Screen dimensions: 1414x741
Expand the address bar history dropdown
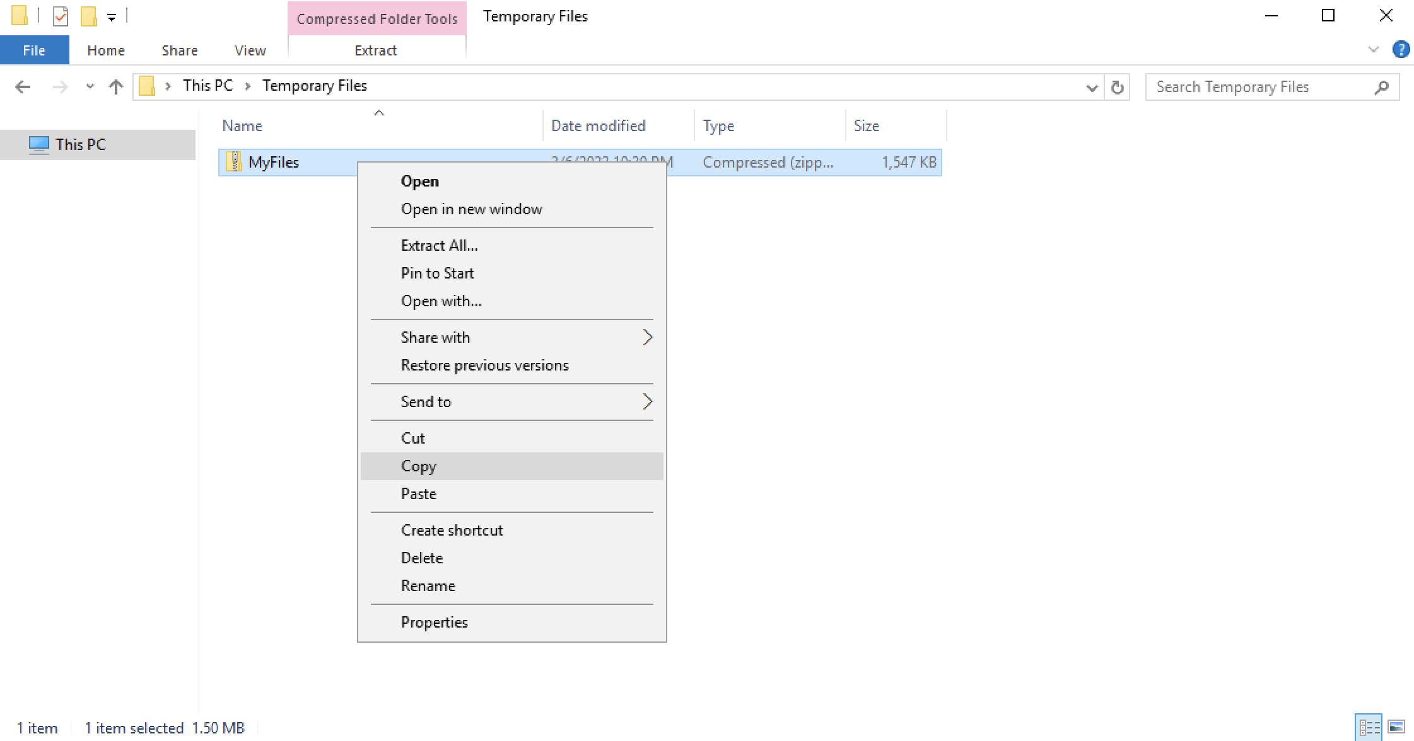[1092, 88]
